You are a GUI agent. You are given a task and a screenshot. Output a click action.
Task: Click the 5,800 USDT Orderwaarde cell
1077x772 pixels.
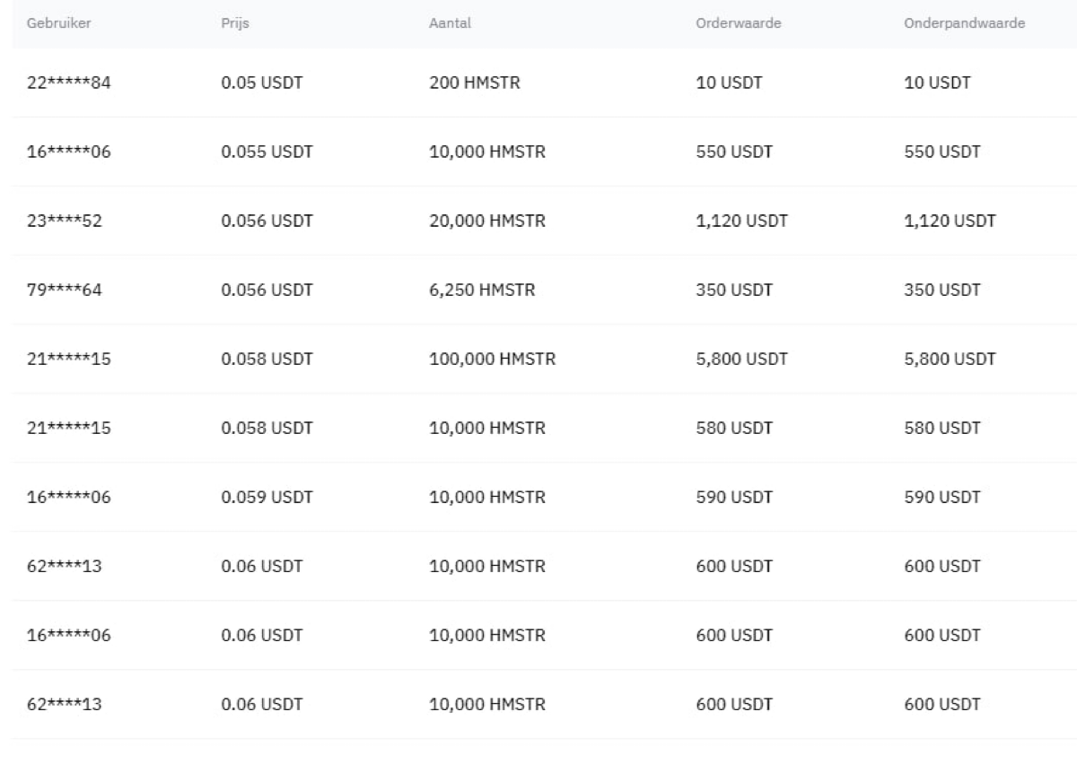point(741,360)
